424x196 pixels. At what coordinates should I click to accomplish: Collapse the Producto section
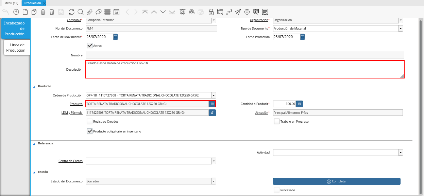[x=34, y=87]
